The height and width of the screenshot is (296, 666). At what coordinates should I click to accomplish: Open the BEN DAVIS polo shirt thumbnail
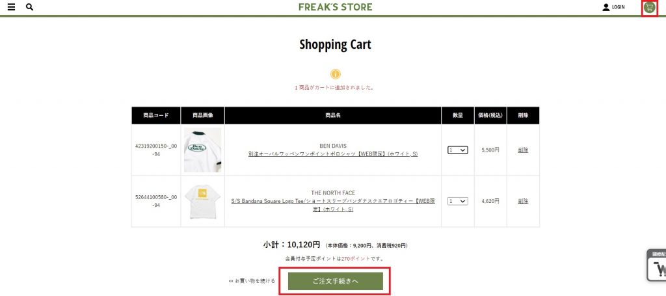202,150
